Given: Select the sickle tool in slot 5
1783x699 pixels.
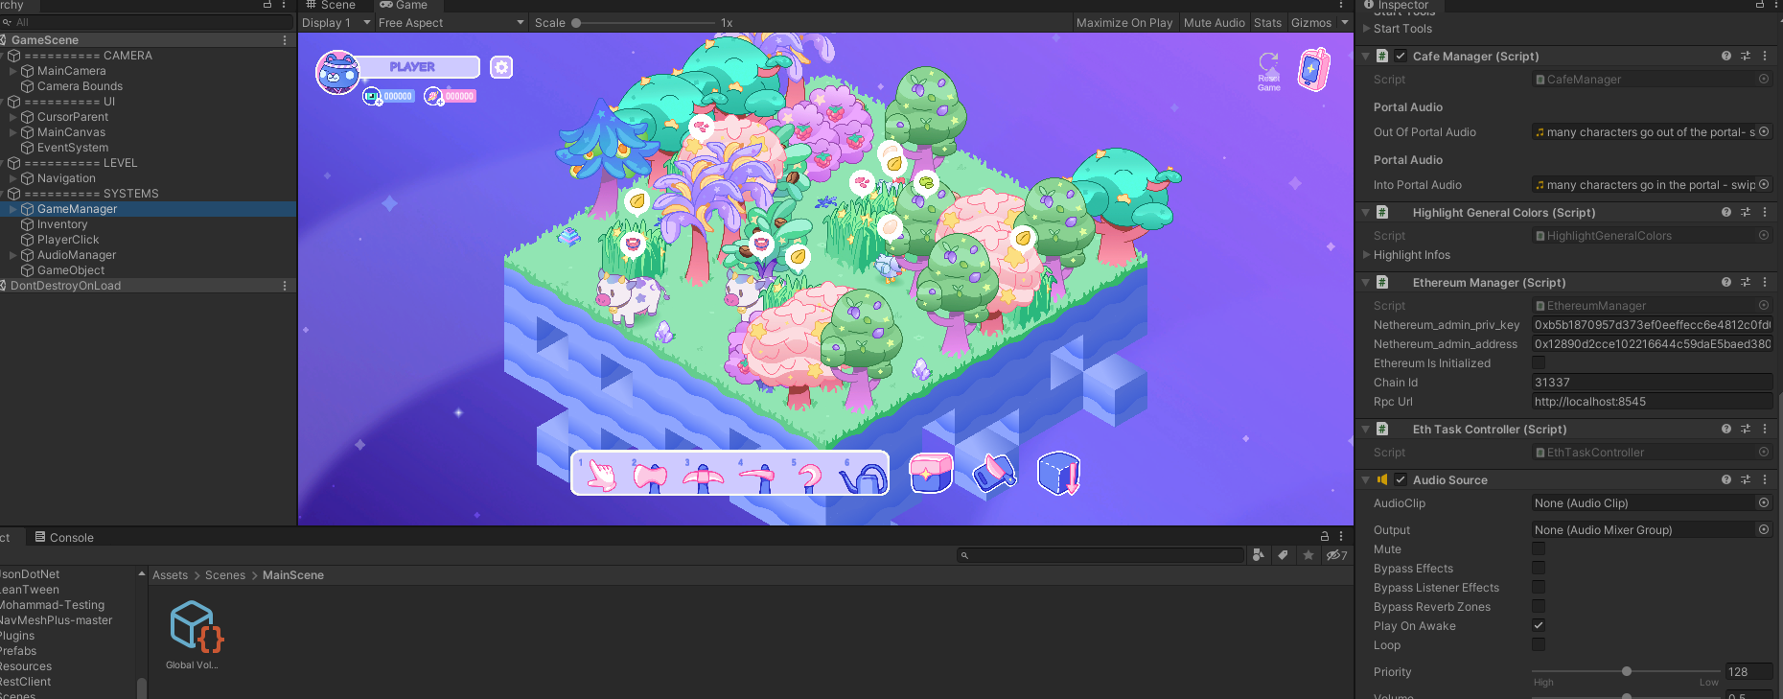Looking at the screenshot, I should coord(810,476).
